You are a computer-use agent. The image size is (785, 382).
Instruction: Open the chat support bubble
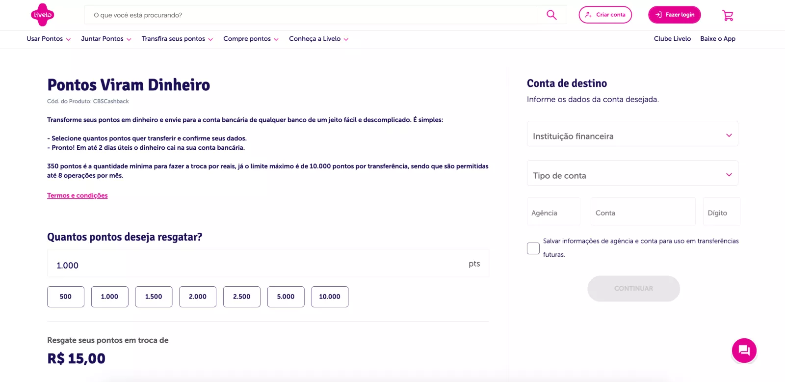[x=744, y=351]
